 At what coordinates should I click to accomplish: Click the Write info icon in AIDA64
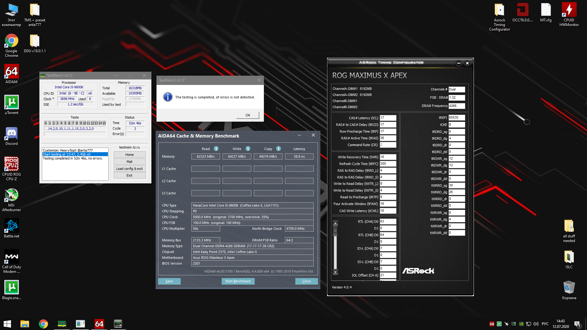248,148
